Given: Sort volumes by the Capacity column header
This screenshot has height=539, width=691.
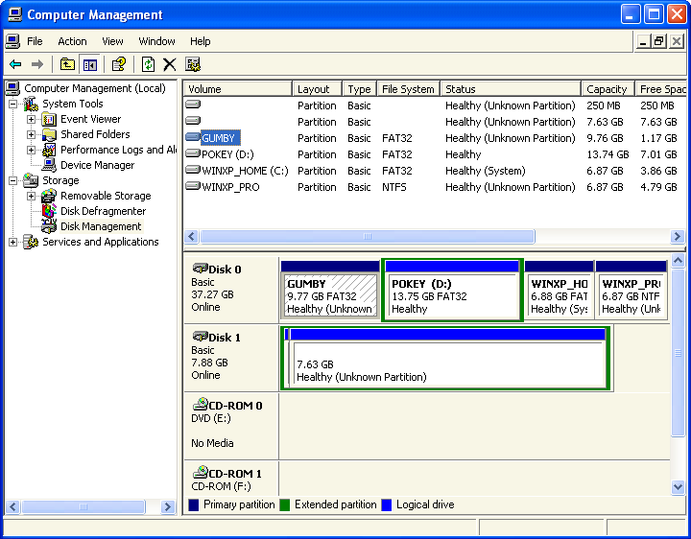Looking at the screenshot, I should (x=607, y=89).
